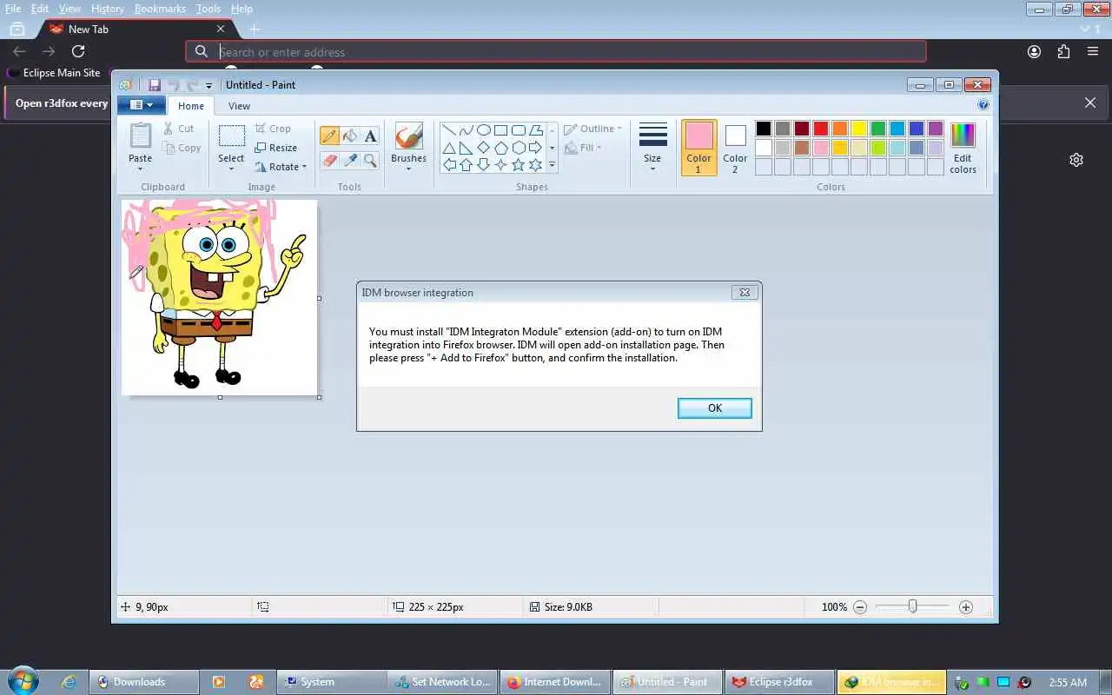Viewport: 1112px width, 695px height.
Task: Choose the diamond shape in Shapes gallery
Action: [484, 148]
